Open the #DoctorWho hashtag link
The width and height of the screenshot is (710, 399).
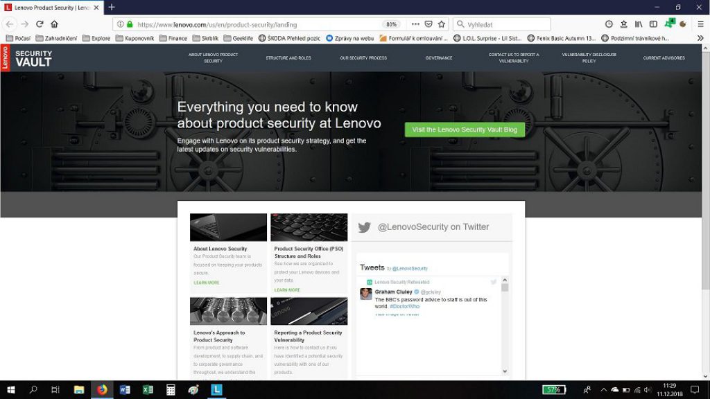(404, 306)
